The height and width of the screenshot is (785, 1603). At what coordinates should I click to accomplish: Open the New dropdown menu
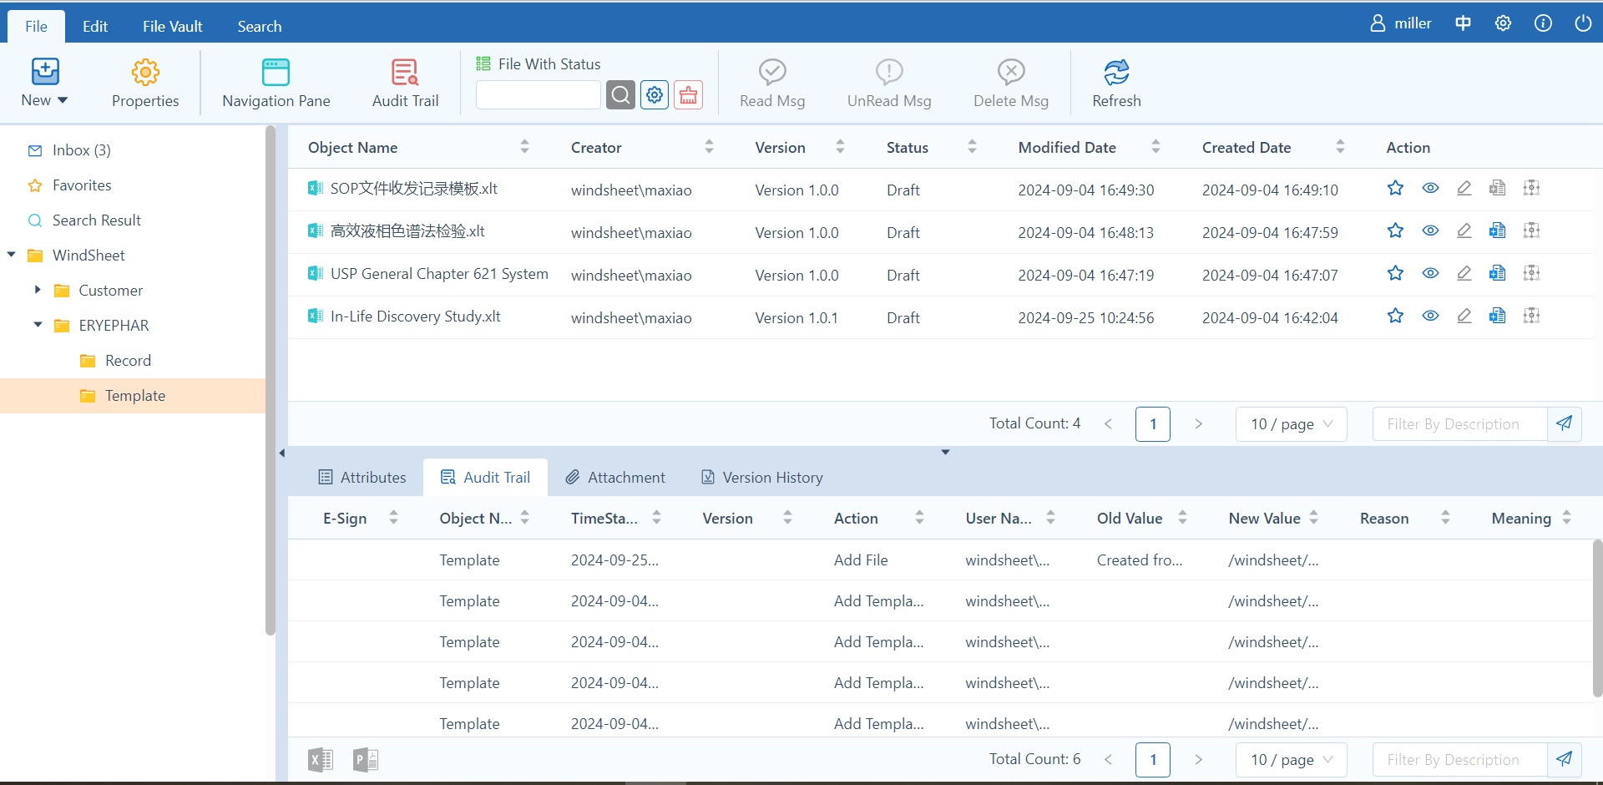(x=44, y=83)
